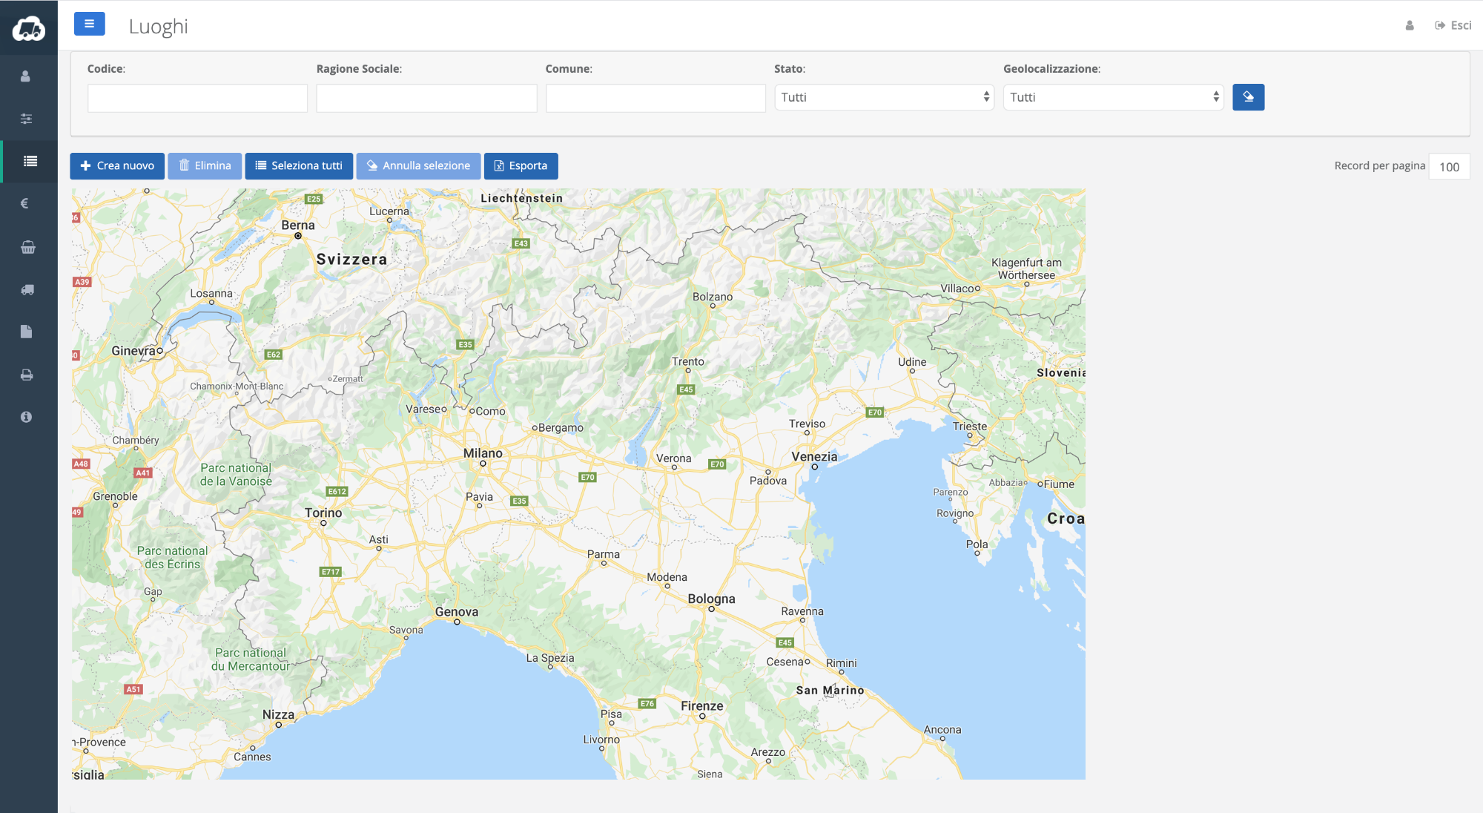Focus the Ragione Sociale input field

coord(426,98)
